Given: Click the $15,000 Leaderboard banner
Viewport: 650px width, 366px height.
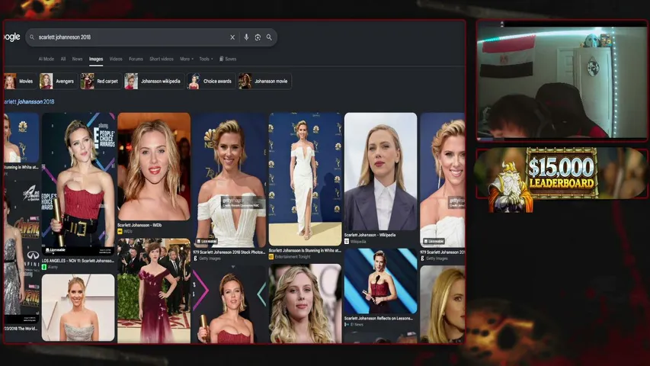Looking at the screenshot, I should click(x=562, y=173).
